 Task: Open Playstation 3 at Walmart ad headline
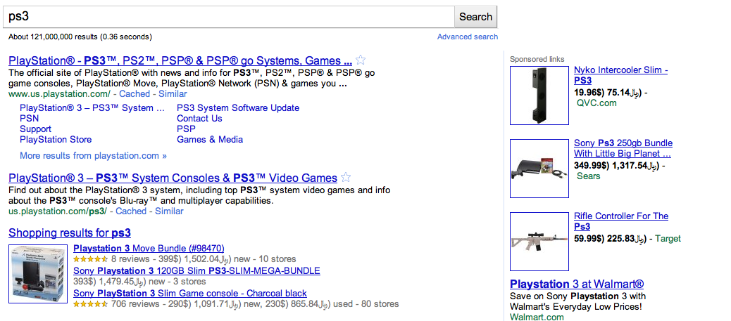pos(577,284)
